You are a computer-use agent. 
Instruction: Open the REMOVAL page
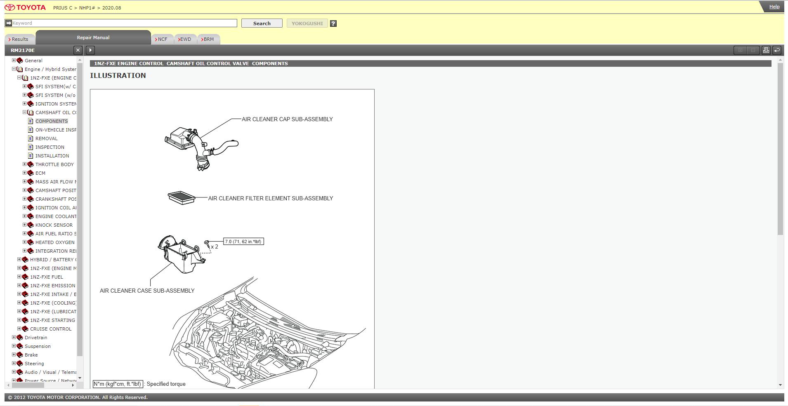pos(47,138)
